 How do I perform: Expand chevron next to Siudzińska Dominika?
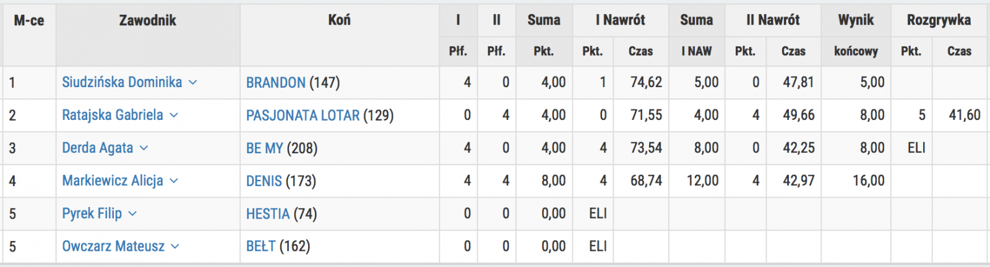coord(192,82)
